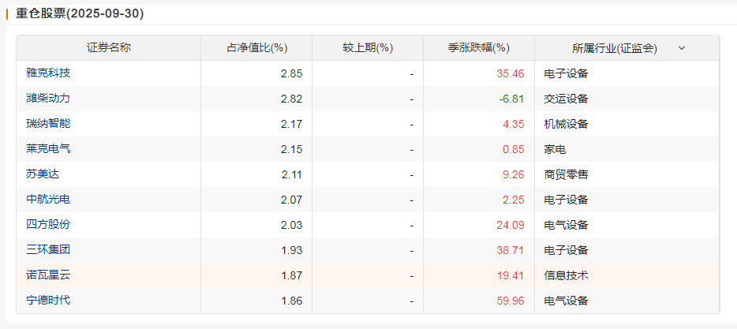The width and height of the screenshot is (737, 329).
Task: Open the 潍柴动力 stock link
Action: point(48,99)
